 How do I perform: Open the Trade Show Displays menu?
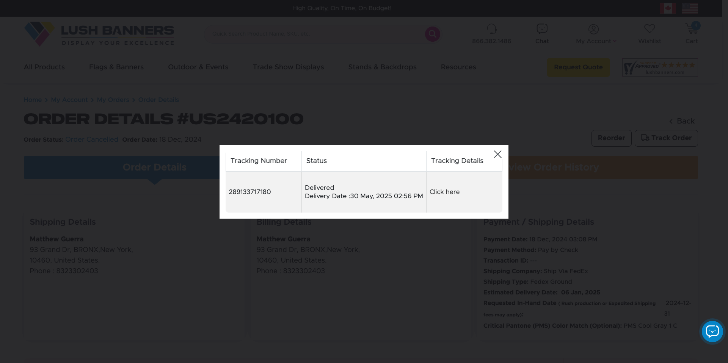[288, 67]
